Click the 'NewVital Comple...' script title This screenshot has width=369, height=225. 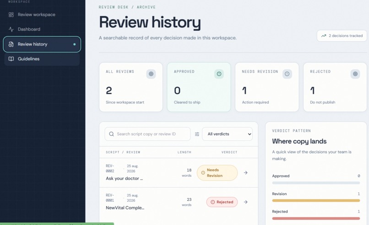click(x=125, y=208)
